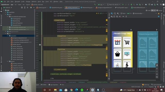Open the API level 31 dropdown in preview
This screenshot has width=165, height=92.
pyautogui.click(x=129, y=14)
